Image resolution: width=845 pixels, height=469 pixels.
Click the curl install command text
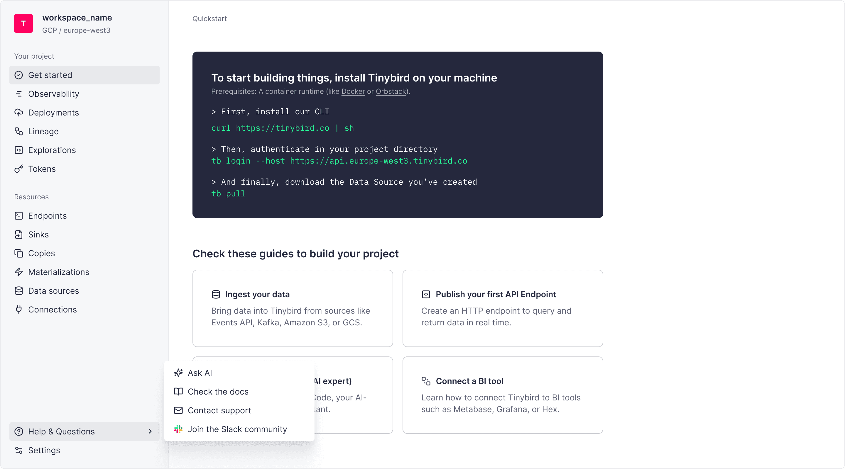(x=282, y=128)
